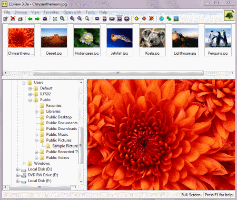
Task: Expand the Libraries folder node
Action: point(36,112)
